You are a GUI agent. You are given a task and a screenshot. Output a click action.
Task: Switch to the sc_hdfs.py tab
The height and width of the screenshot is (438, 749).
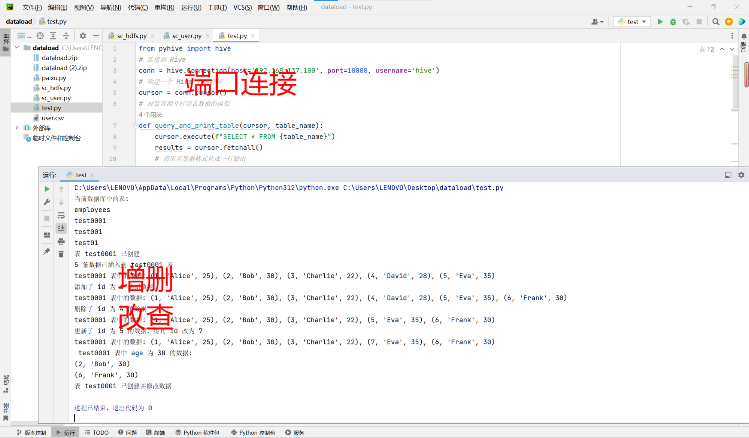tap(131, 36)
